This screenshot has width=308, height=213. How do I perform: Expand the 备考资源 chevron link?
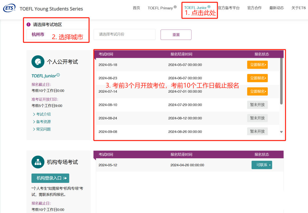coord(42,122)
